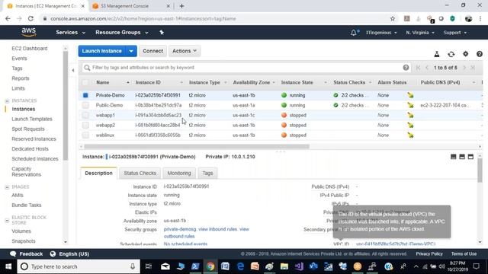Open a new browser tab
Screen dimensions: 488x274
pyautogui.click(x=181, y=6)
